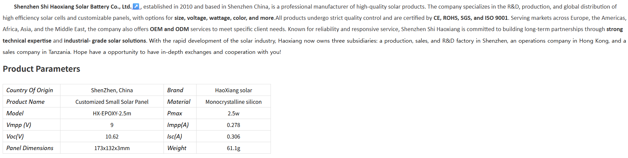
Task: Click the 173x132x3mm dimensions value
Action: pos(112,148)
